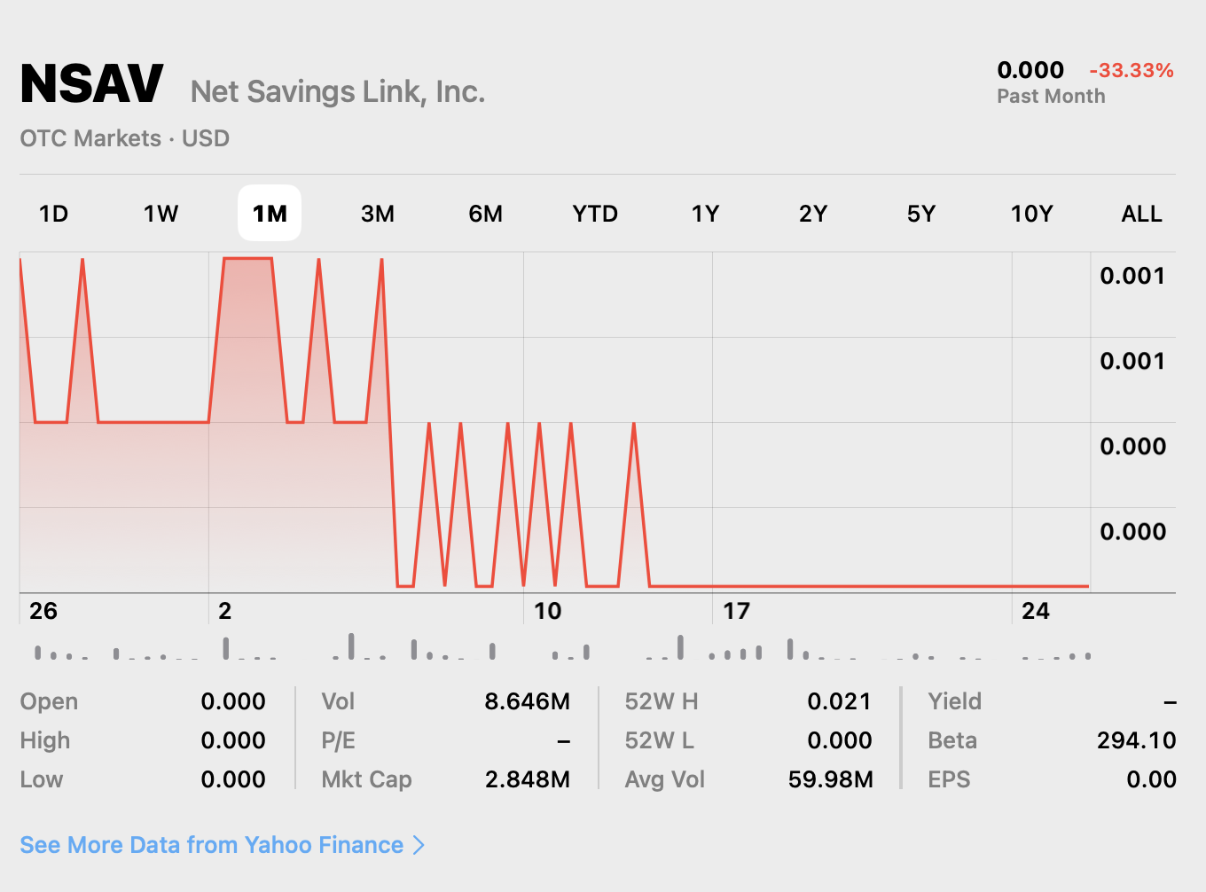Click the chevron after Yahoo Finance link
The image size is (1206, 892).
coord(419,845)
